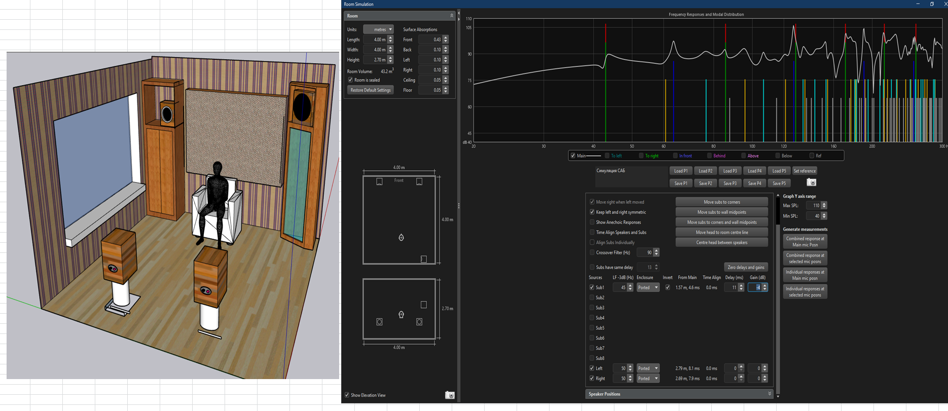Select listener head icon in plan view
Screen dimensions: 948x411
click(401, 237)
